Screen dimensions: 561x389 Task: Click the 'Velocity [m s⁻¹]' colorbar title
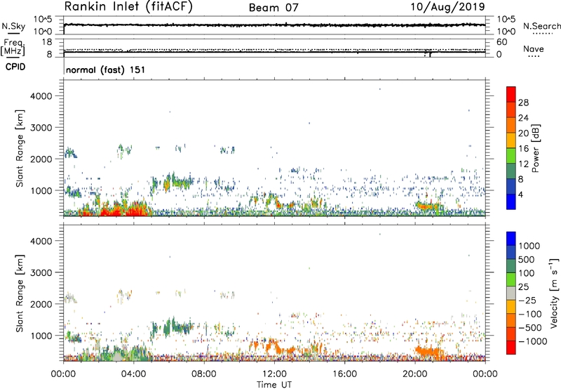point(554,293)
